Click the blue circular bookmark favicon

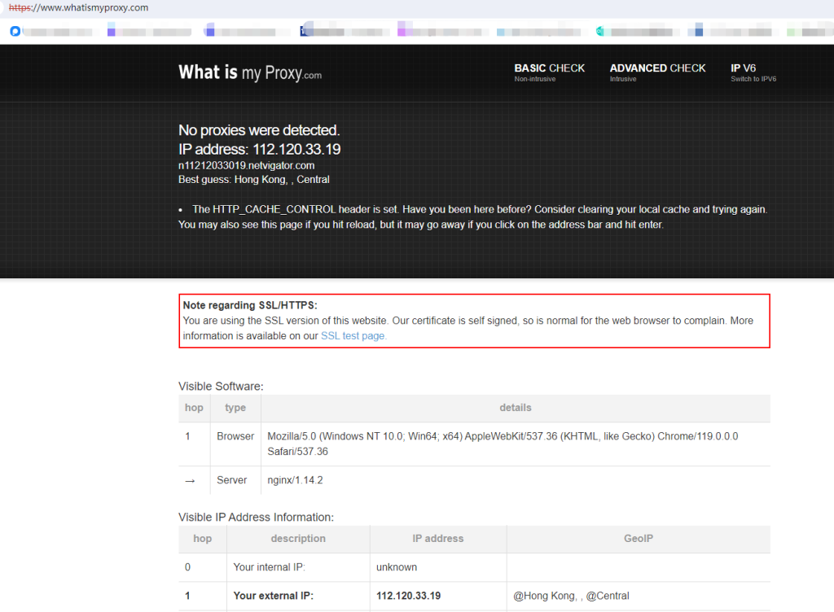click(x=15, y=32)
